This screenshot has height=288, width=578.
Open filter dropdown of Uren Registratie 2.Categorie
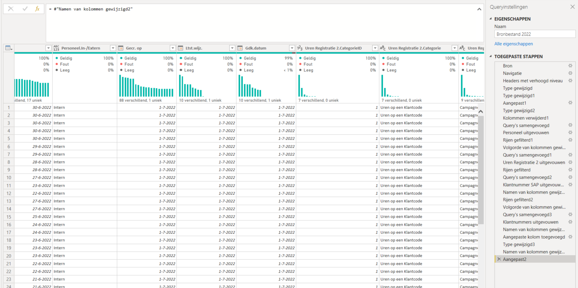[x=454, y=48]
